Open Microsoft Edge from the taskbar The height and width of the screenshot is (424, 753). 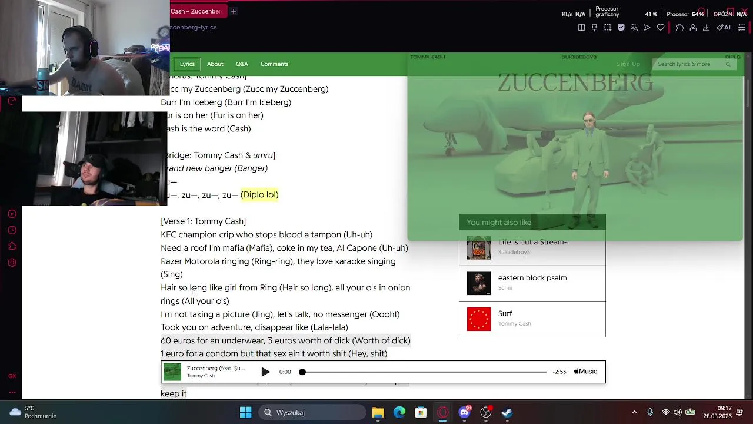[399, 412]
